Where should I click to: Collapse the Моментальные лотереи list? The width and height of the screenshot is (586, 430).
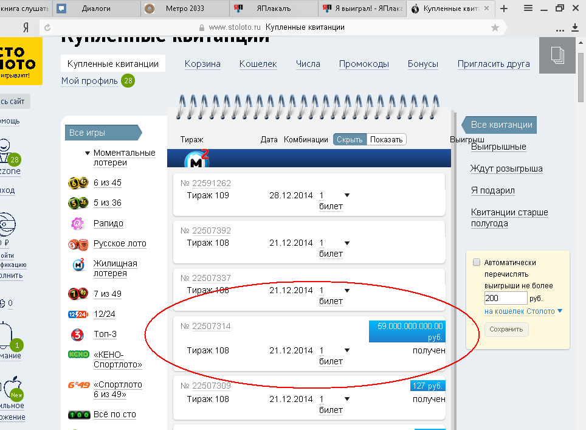tap(88, 153)
